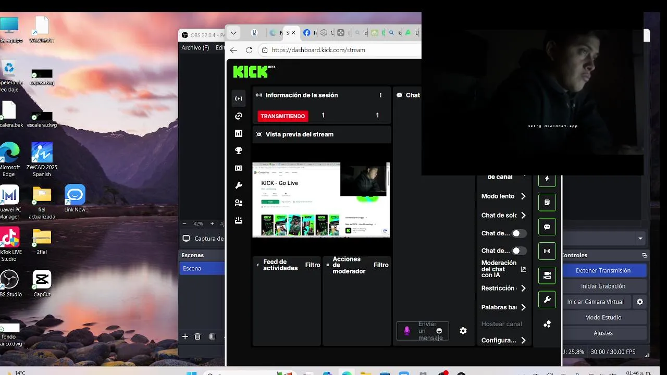Viewport: 667px width, 375px height.
Task: Click the green-bordered broadcast signal button
Action: [x=547, y=251]
